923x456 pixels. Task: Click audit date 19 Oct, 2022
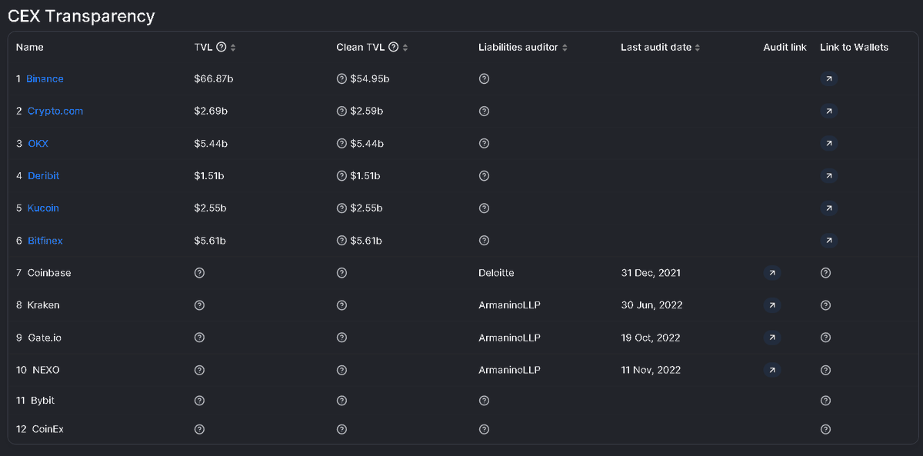[x=651, y=338]
